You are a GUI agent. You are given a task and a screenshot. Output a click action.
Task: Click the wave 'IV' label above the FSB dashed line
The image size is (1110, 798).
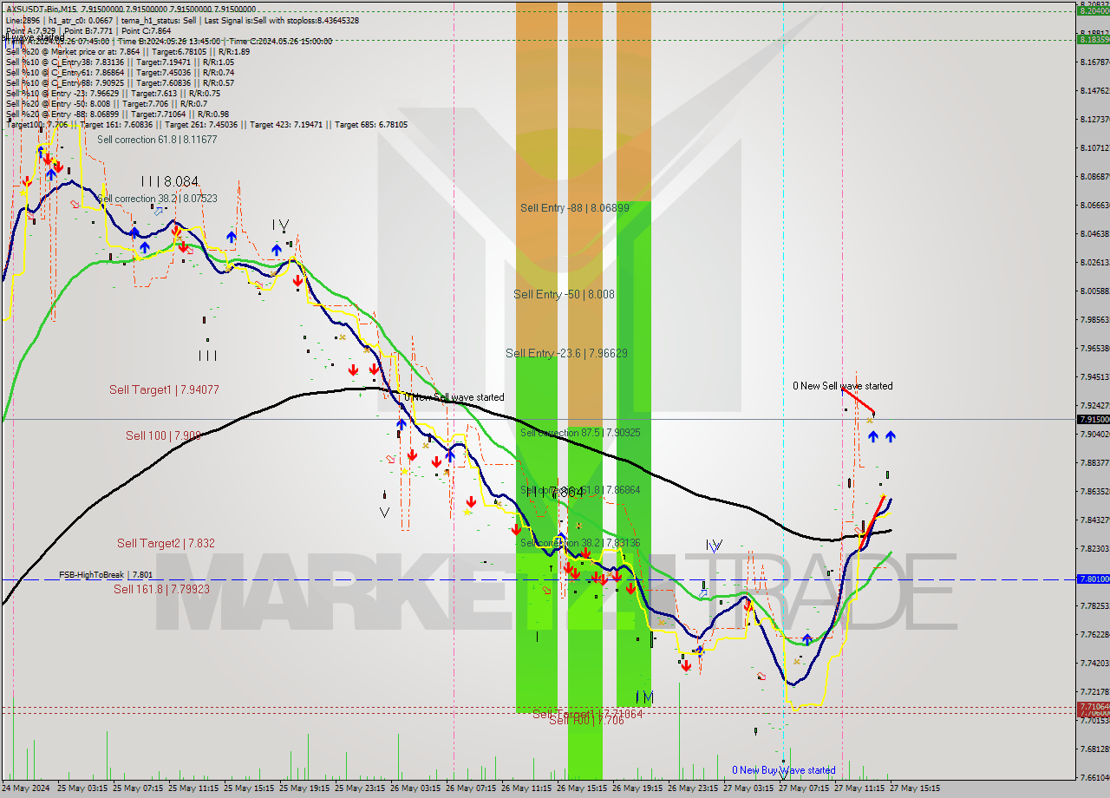point(713,546)
